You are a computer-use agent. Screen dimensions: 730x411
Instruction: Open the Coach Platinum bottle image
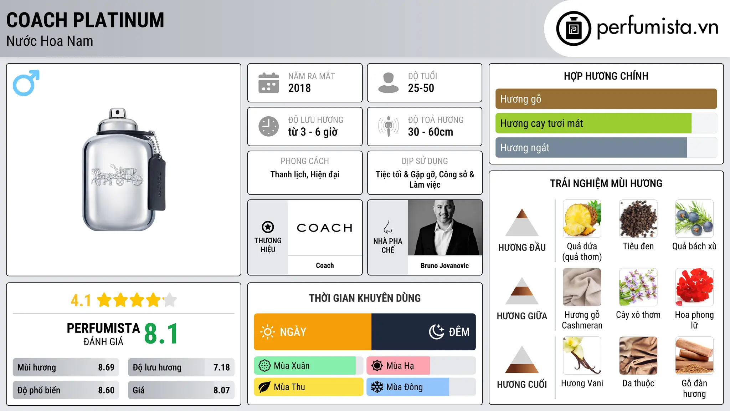(x=124, y=169)
